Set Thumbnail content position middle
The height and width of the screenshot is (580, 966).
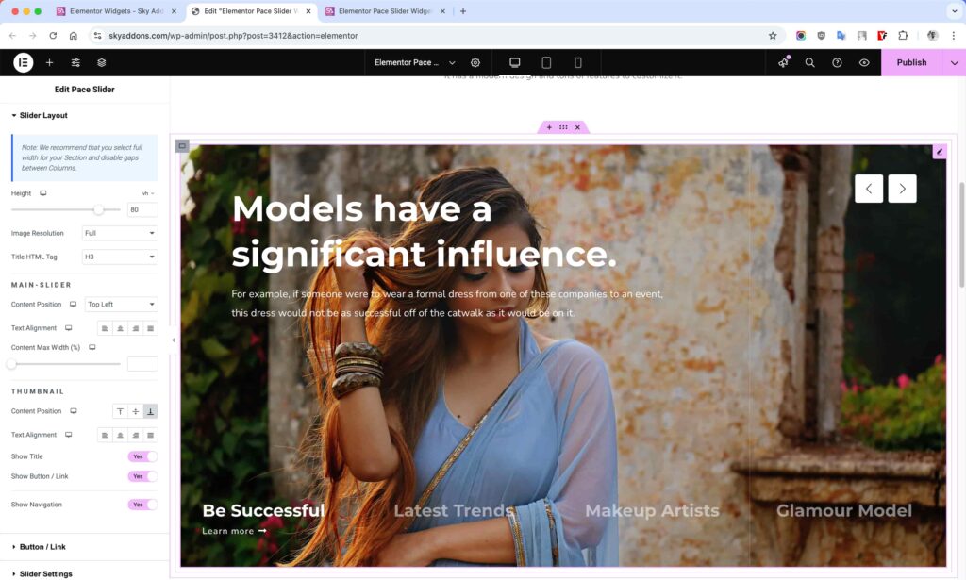pos(136,411)
